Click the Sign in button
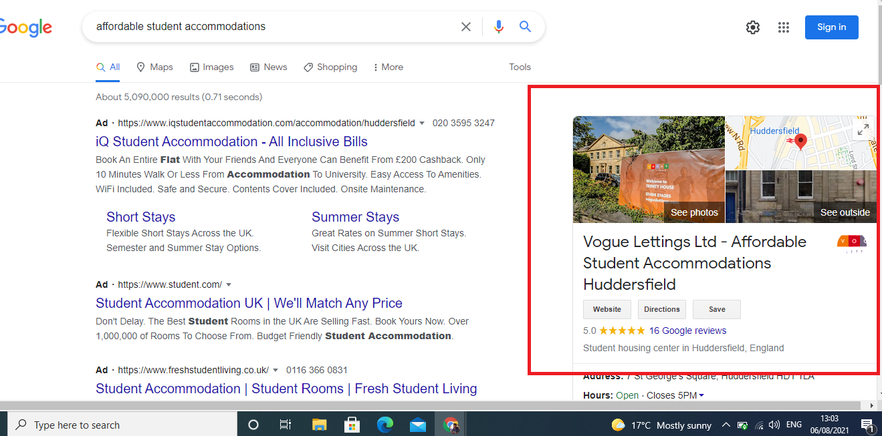This screenshot has width=882, height=436. [x=831, y=27]
